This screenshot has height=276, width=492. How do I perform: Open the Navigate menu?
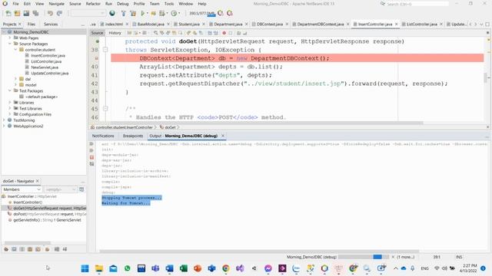[x=56, y=4]
